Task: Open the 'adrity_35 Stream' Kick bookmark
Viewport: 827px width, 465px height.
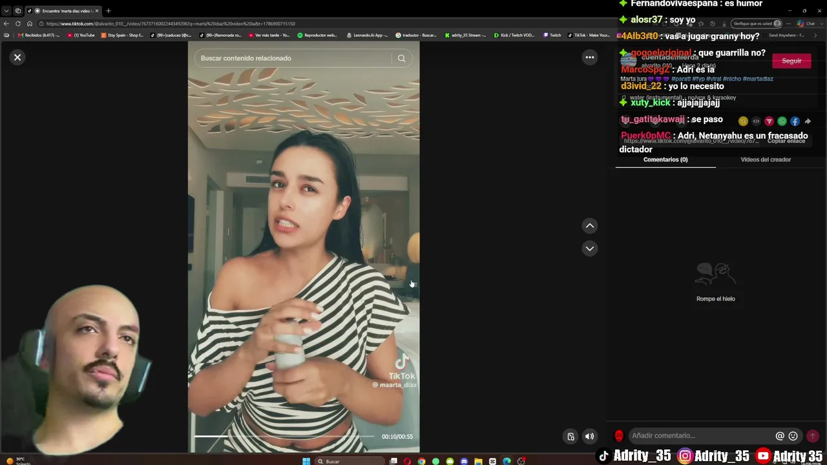Action: [x=466, y=35]
